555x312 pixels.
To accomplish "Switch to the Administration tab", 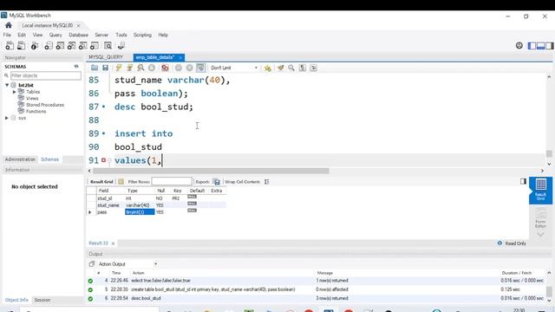I will (x=20, y=159).
